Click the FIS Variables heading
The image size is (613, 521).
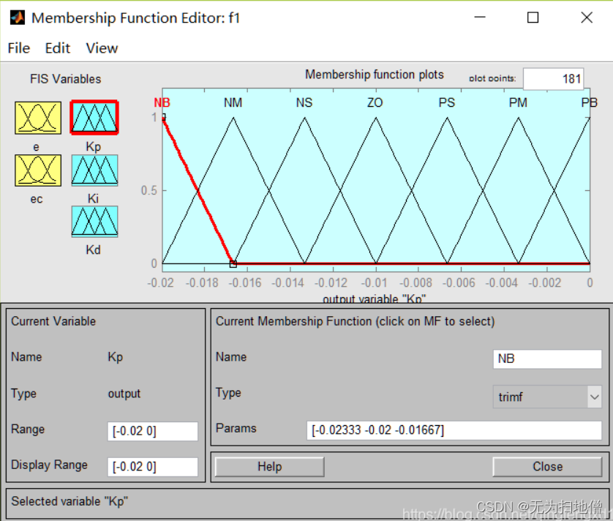(x=66, y=79)
